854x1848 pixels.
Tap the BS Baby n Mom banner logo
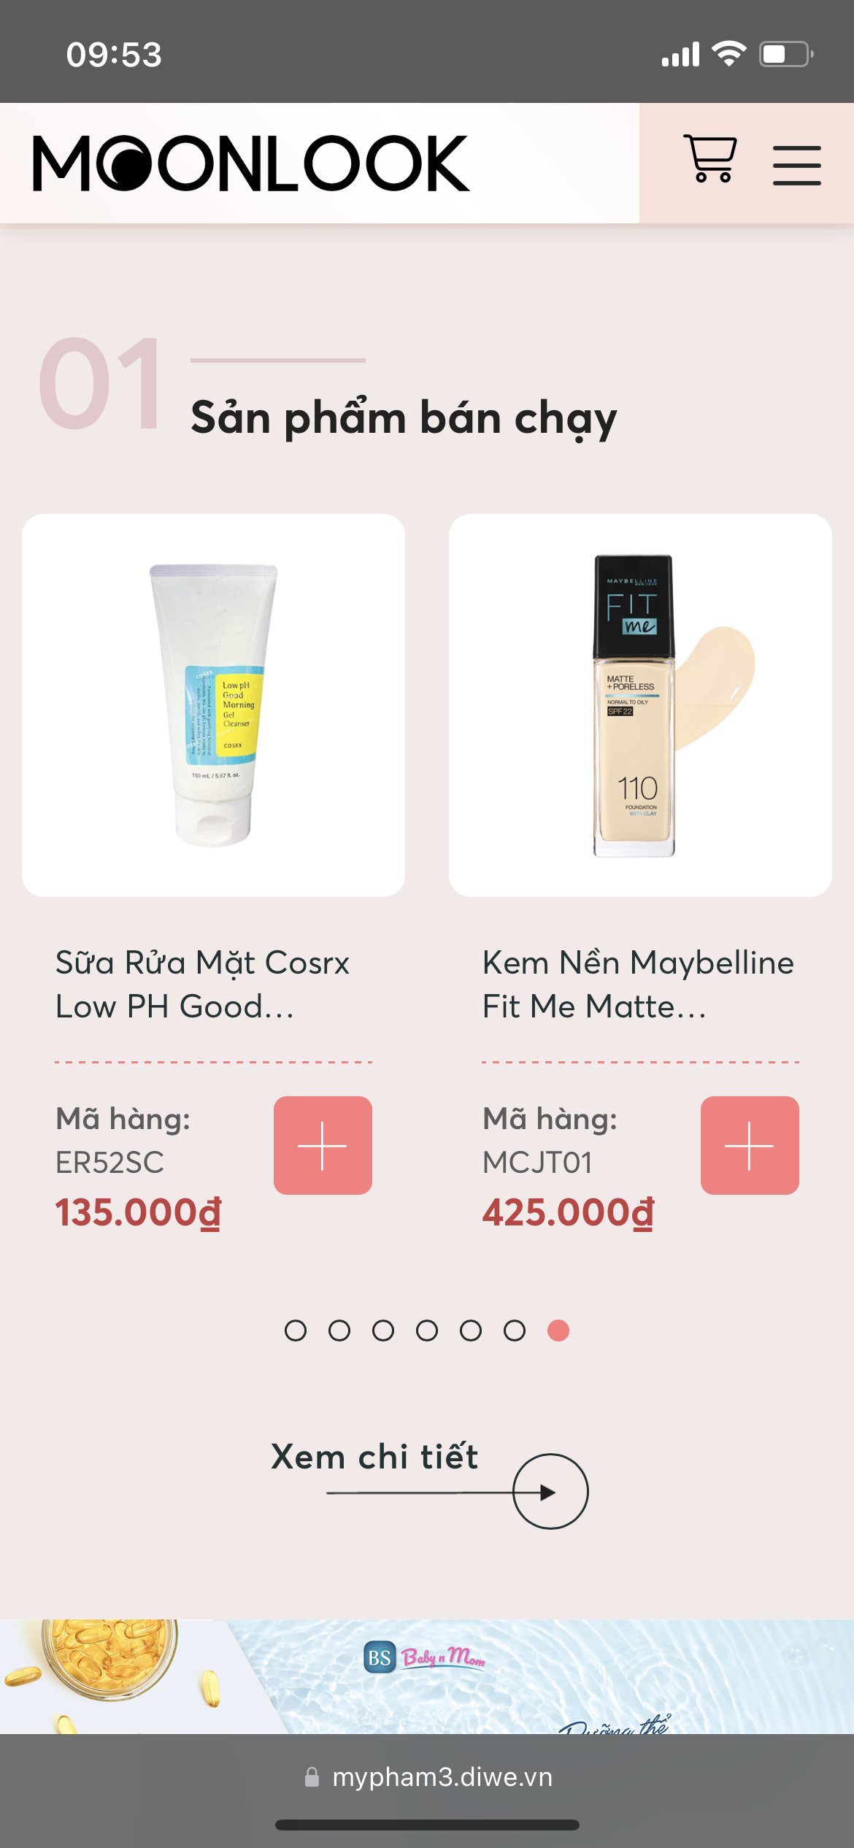tap(424, 1657)
